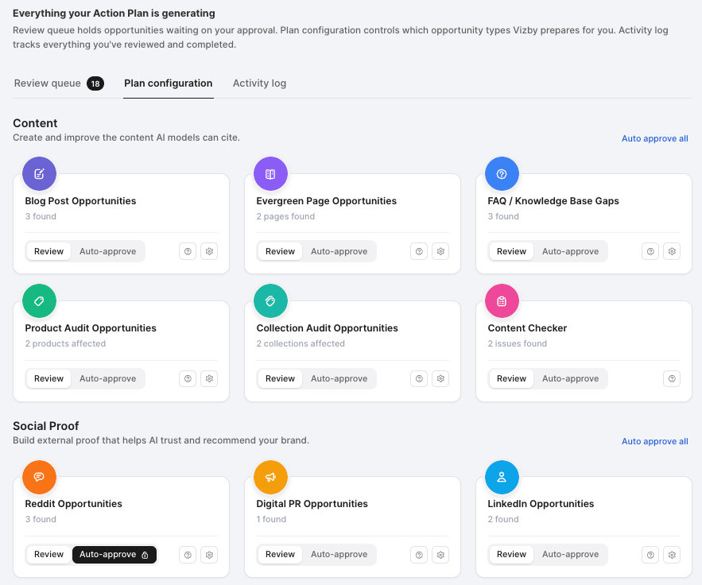Click Auto approve all in Social Proof section
The width and height of the screenshot is (702, 585).
pos(654,441)
